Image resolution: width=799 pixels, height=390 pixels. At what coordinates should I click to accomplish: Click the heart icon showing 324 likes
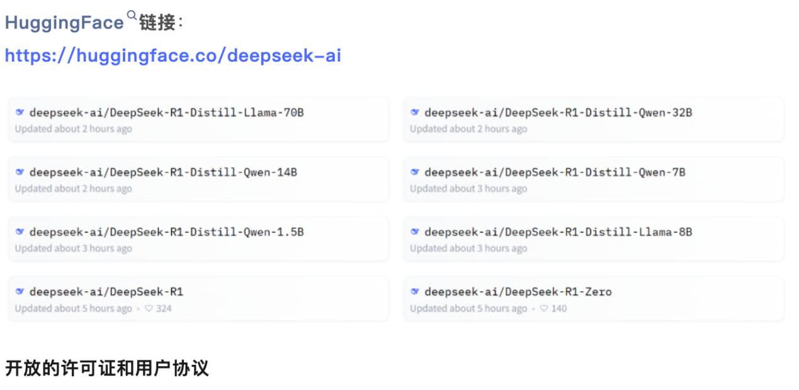click(x=149, y=309)
